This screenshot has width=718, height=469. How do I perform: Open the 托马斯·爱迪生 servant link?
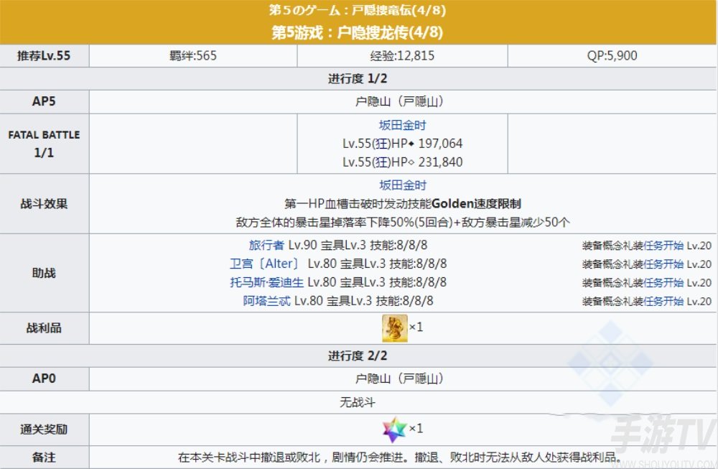coord(266,282)
